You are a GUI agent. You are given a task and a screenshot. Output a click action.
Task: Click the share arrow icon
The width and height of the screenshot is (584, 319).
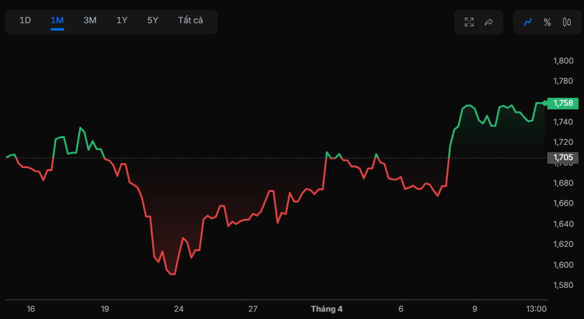coord(489,22)
